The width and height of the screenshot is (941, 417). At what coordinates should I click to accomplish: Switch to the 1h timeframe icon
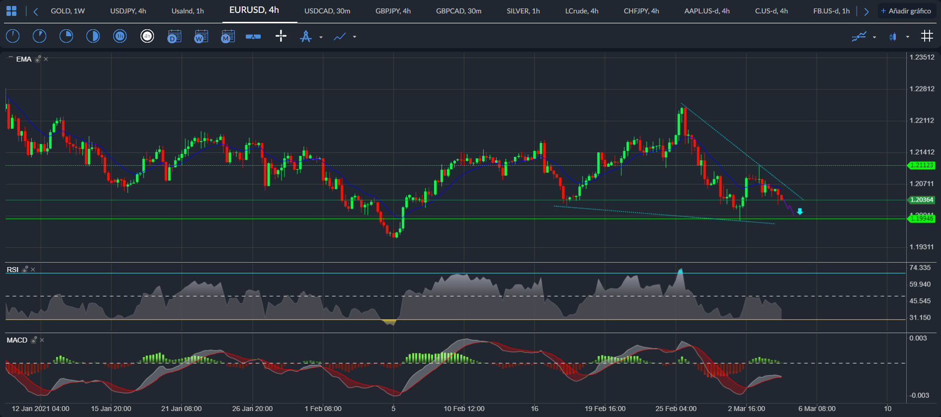(120, 36)
